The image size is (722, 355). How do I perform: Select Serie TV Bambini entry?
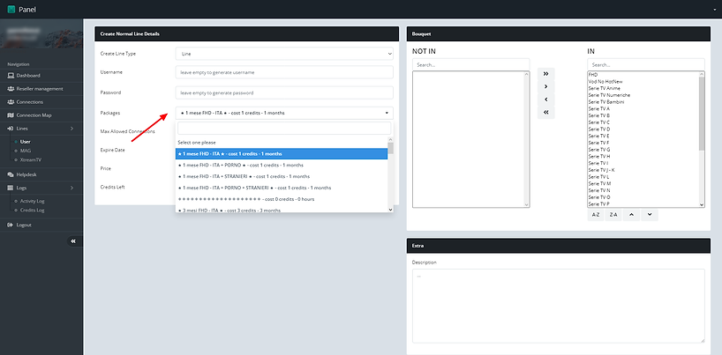pos(643,101)
